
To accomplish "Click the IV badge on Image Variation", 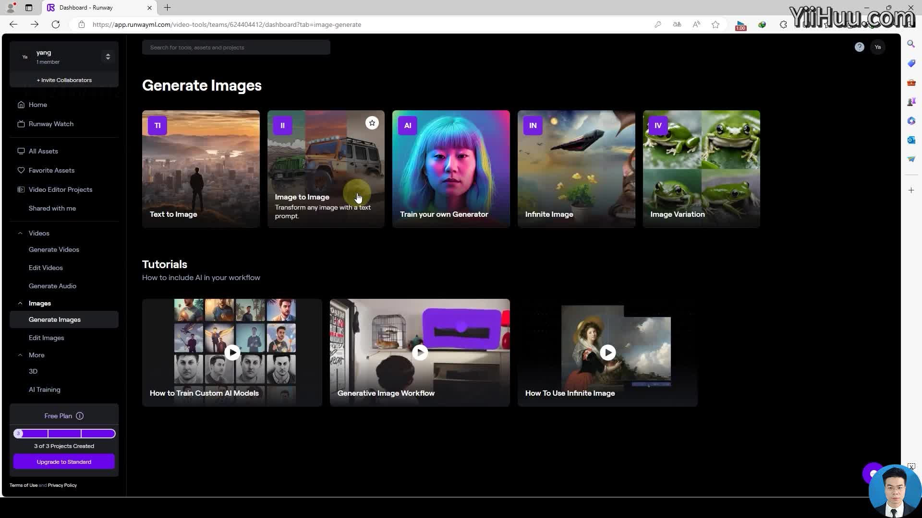I will 658,126.
